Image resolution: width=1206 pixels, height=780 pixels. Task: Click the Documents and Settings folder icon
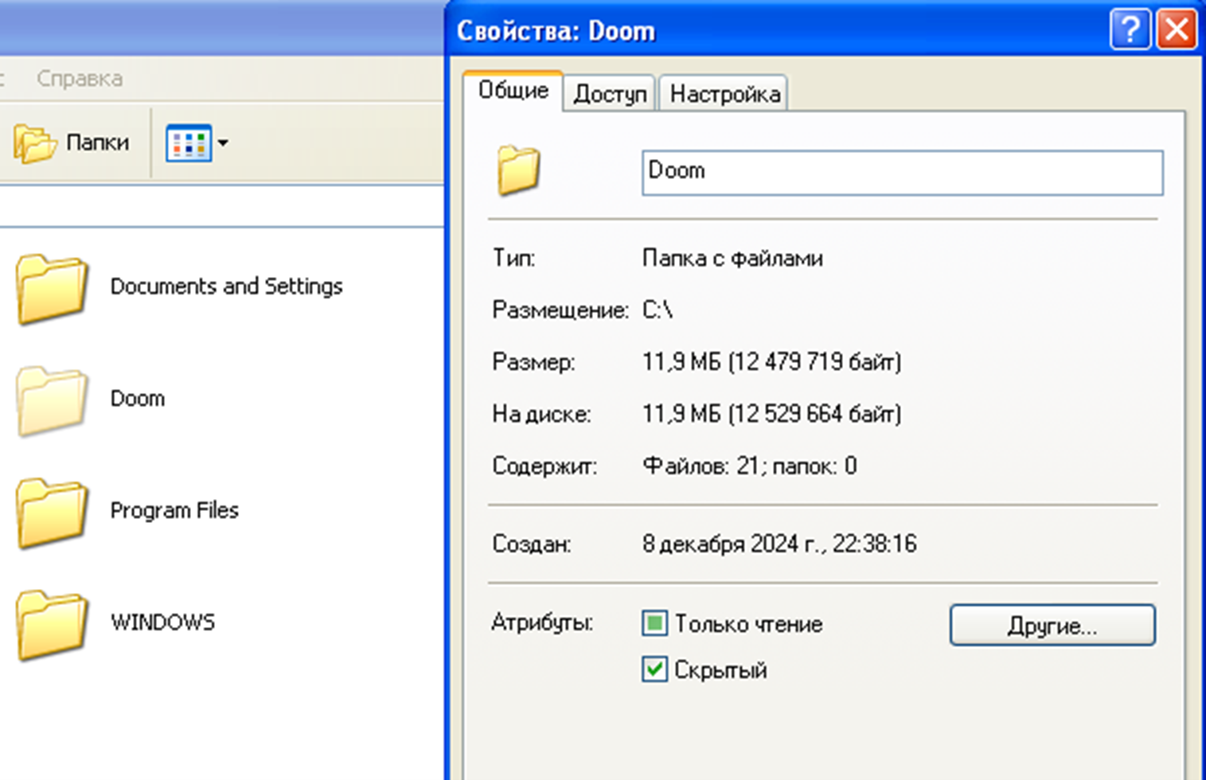[52, 288]
